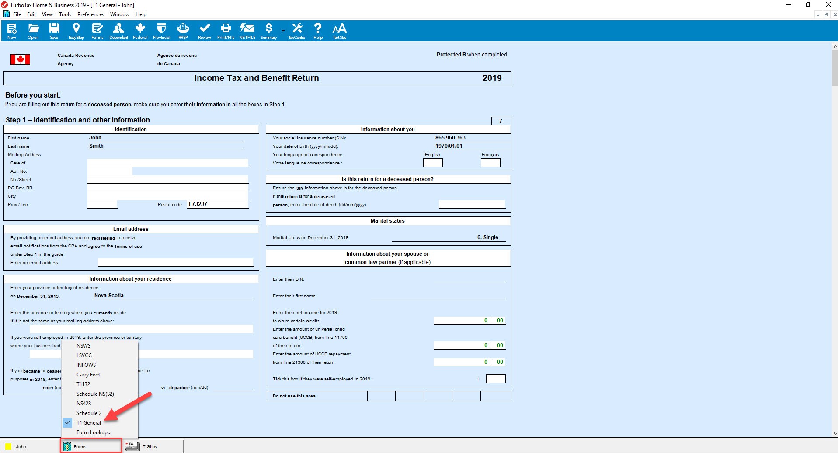Click the date of birth field
The image size is (838, 453).
point(472,146)
